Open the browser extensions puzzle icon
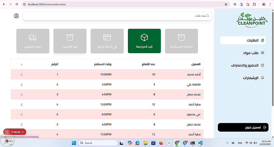The height and width of the screenshot is (147, 274). point(254,4)
